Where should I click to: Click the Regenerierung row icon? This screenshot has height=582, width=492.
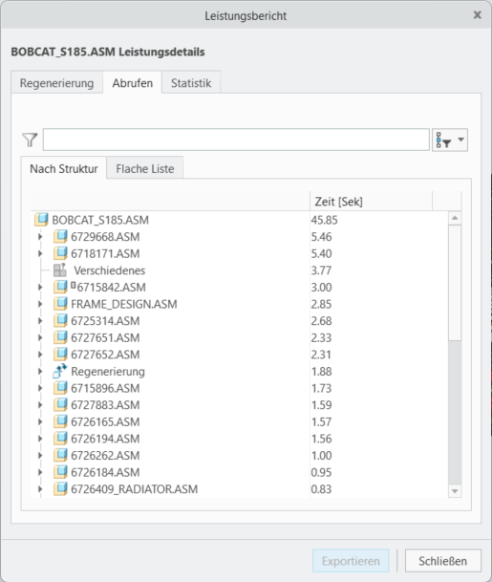click(x=60, y=371)
